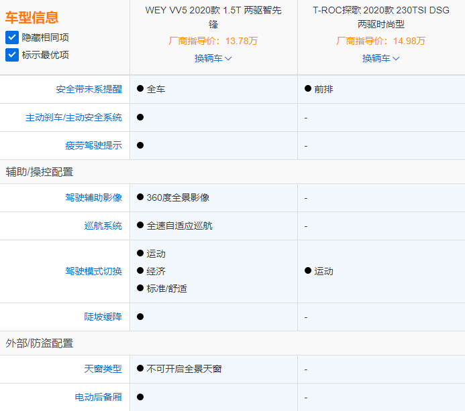Click the 驾驶辅助影像 link
The image size is (465, 411).
93,197
